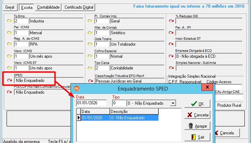The height and width of the screenshot is (143, 251).
Task: Click the Tipo code input field
Action: click(119, 103)
